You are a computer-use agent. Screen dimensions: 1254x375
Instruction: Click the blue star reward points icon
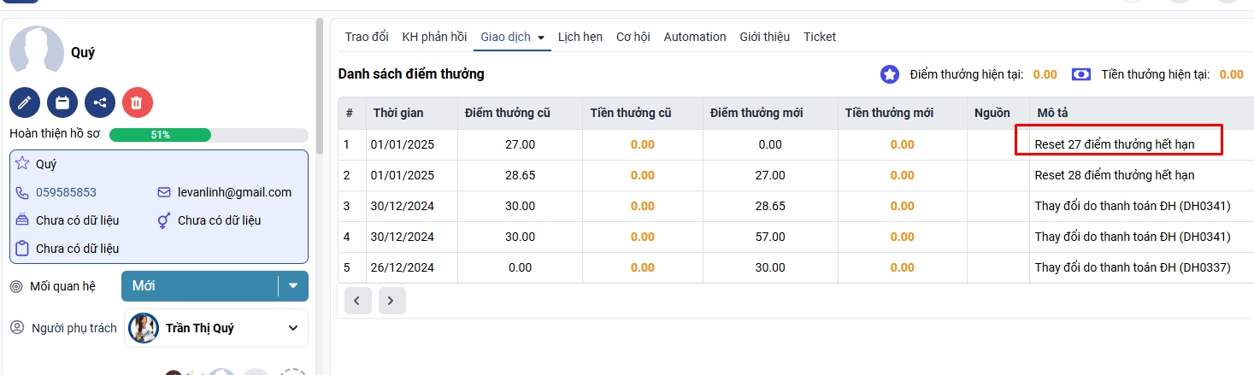(x=890, y=74)
